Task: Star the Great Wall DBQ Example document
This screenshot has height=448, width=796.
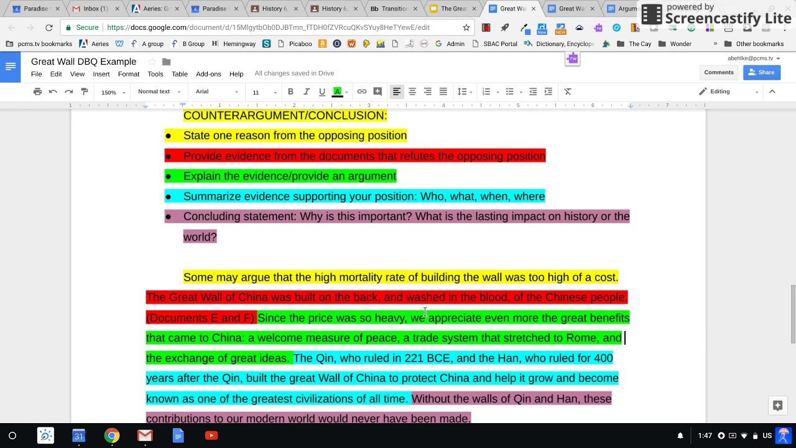Action: (152, 62)
